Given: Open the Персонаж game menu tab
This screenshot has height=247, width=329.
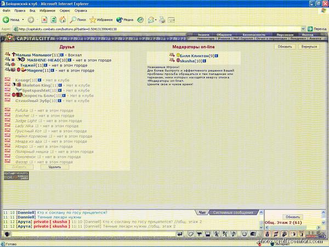Looking at the screenshot, I should 285,35.
